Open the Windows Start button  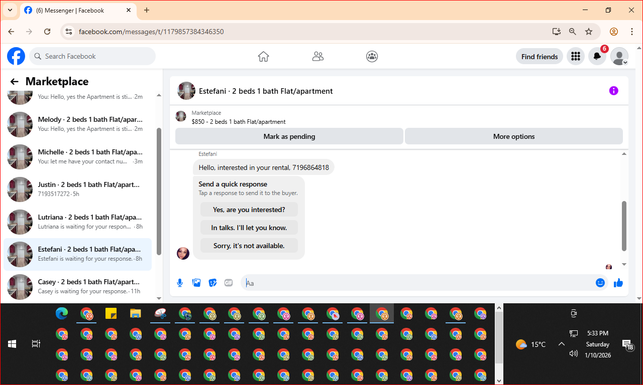pos(12,344)
